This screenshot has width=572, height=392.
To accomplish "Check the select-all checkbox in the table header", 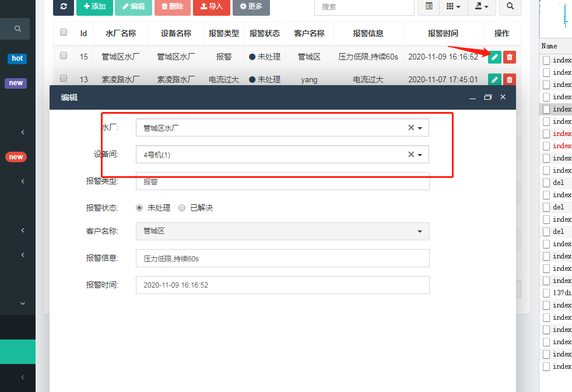I will coord(63,33).
